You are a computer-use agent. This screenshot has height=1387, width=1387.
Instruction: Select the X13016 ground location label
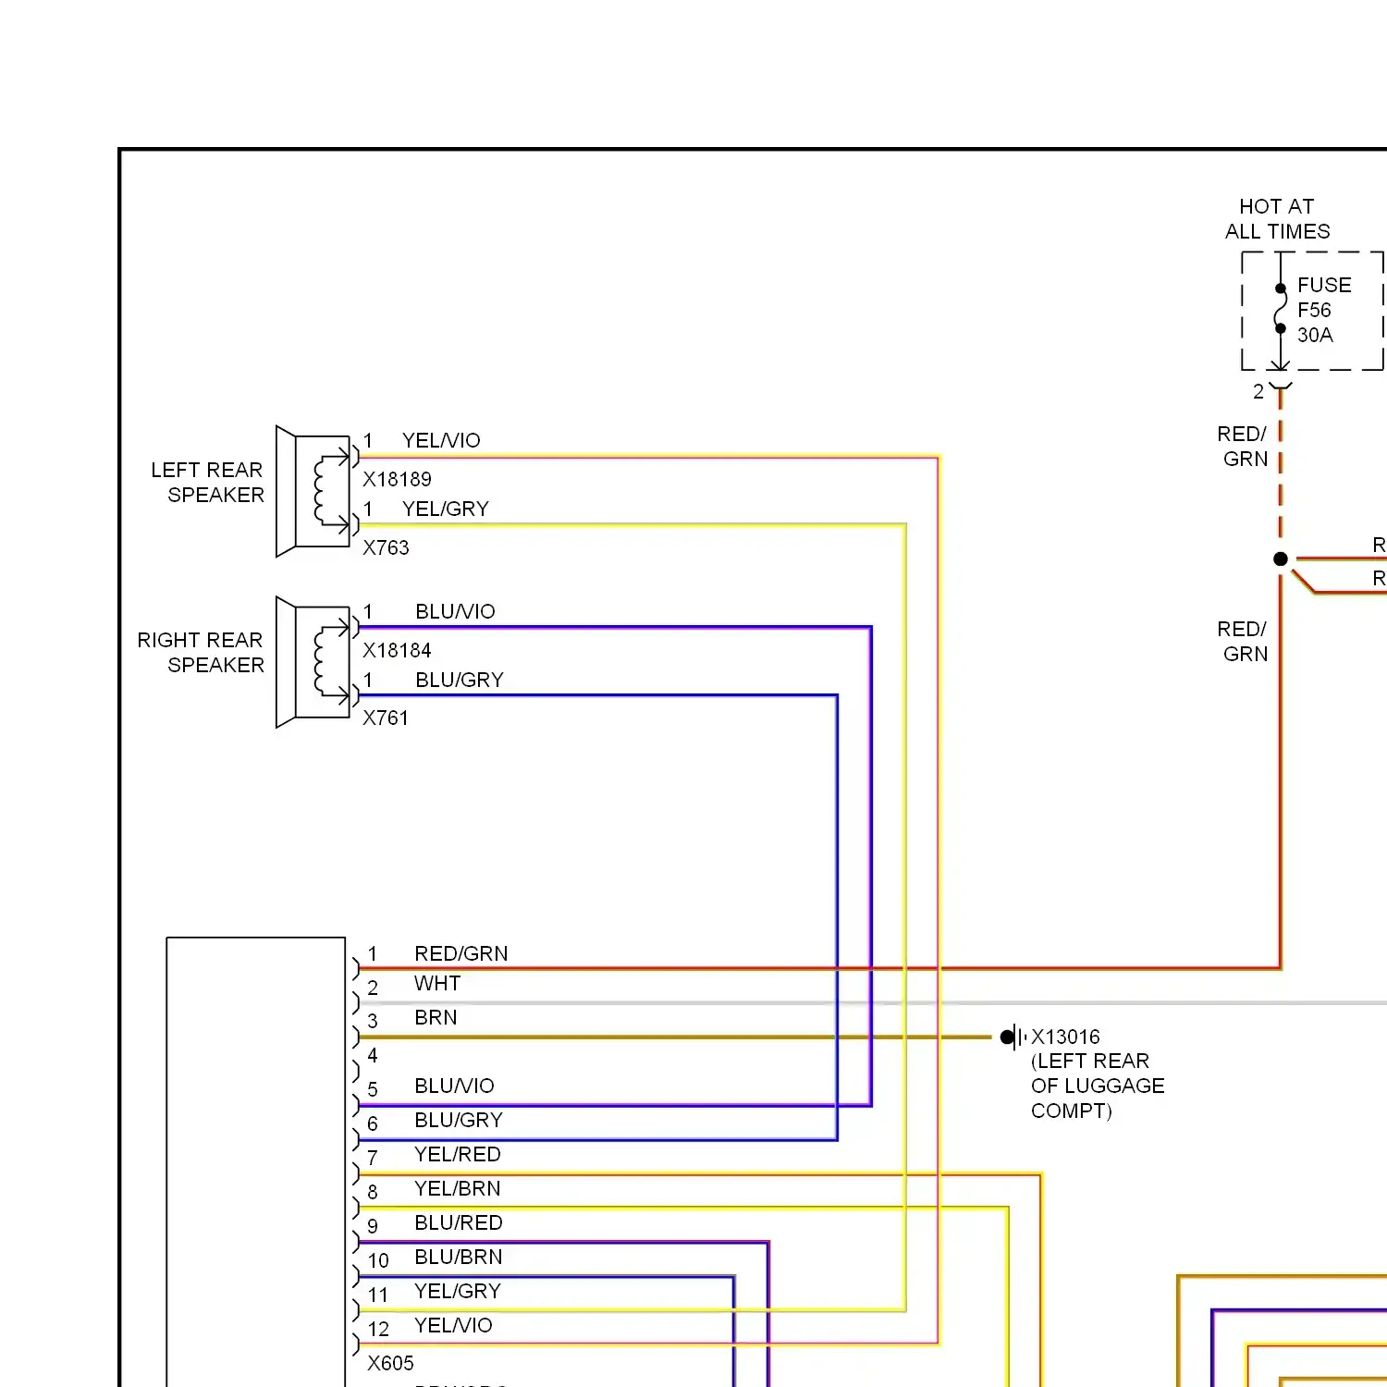[x=1098, y=1074]
